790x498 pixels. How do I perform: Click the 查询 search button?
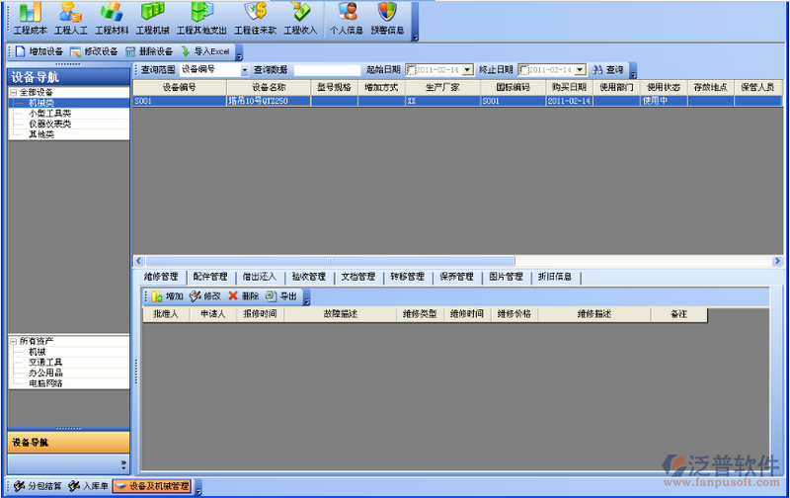pos(607,70)
